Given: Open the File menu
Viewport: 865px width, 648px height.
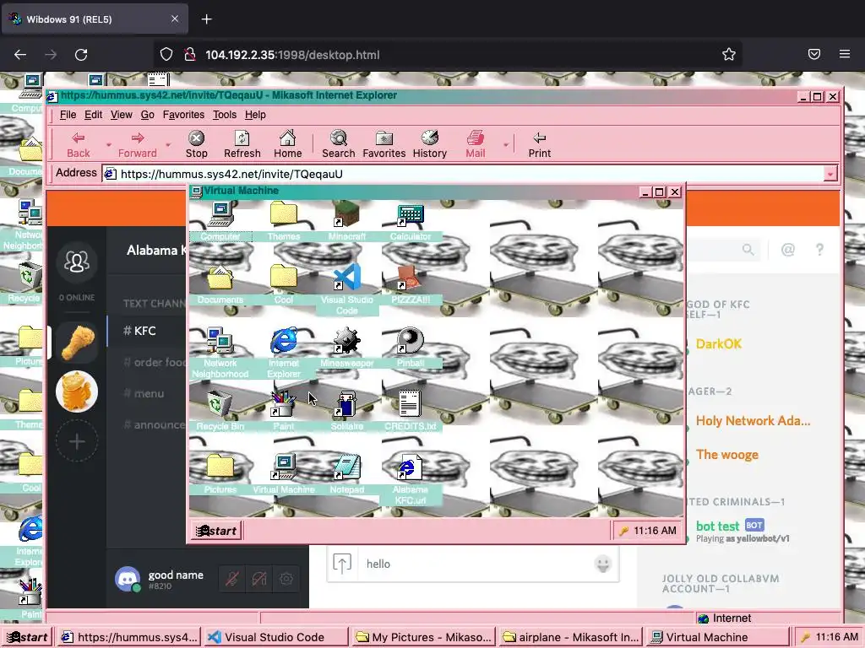Looking at the screenshot, I should click(x=68, y=115).
